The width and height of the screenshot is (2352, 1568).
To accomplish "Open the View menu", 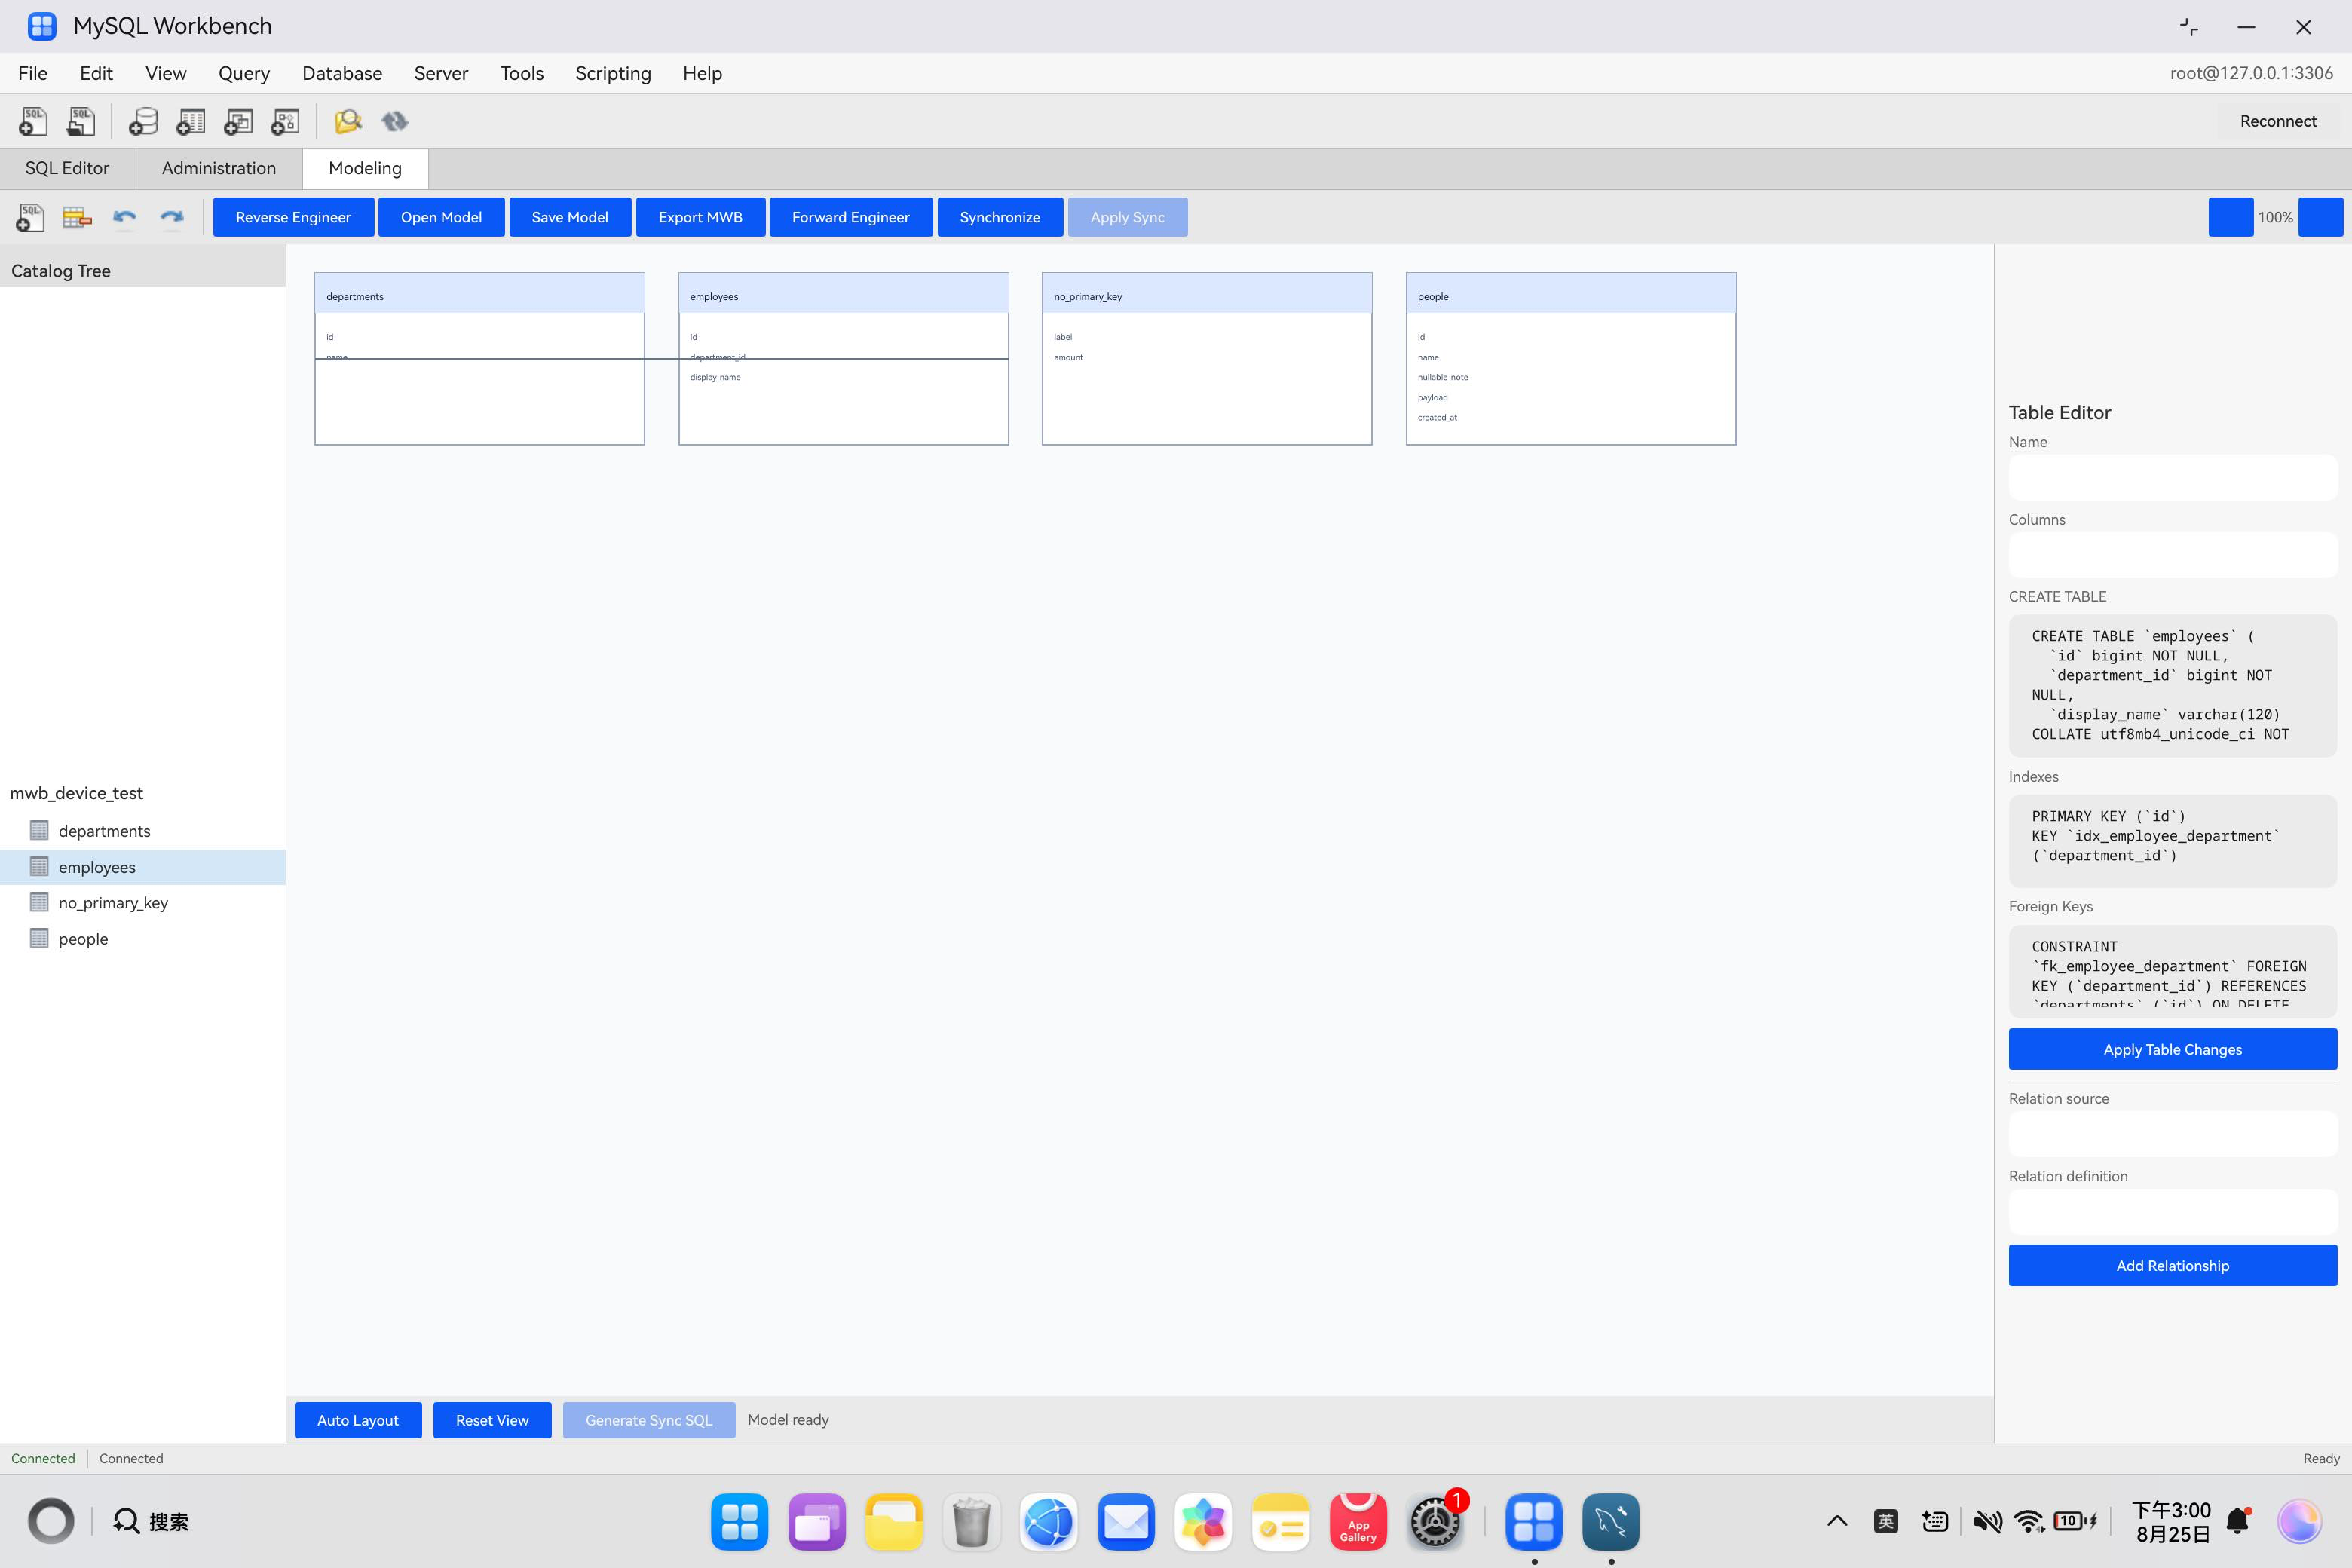I will tap(166, 73).
